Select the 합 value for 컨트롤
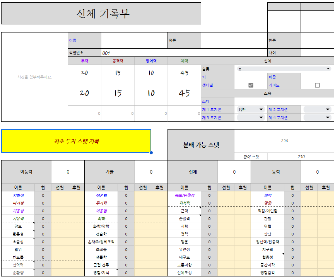The width and height of the screenshot is (335, 278). (x=43, y=257)
